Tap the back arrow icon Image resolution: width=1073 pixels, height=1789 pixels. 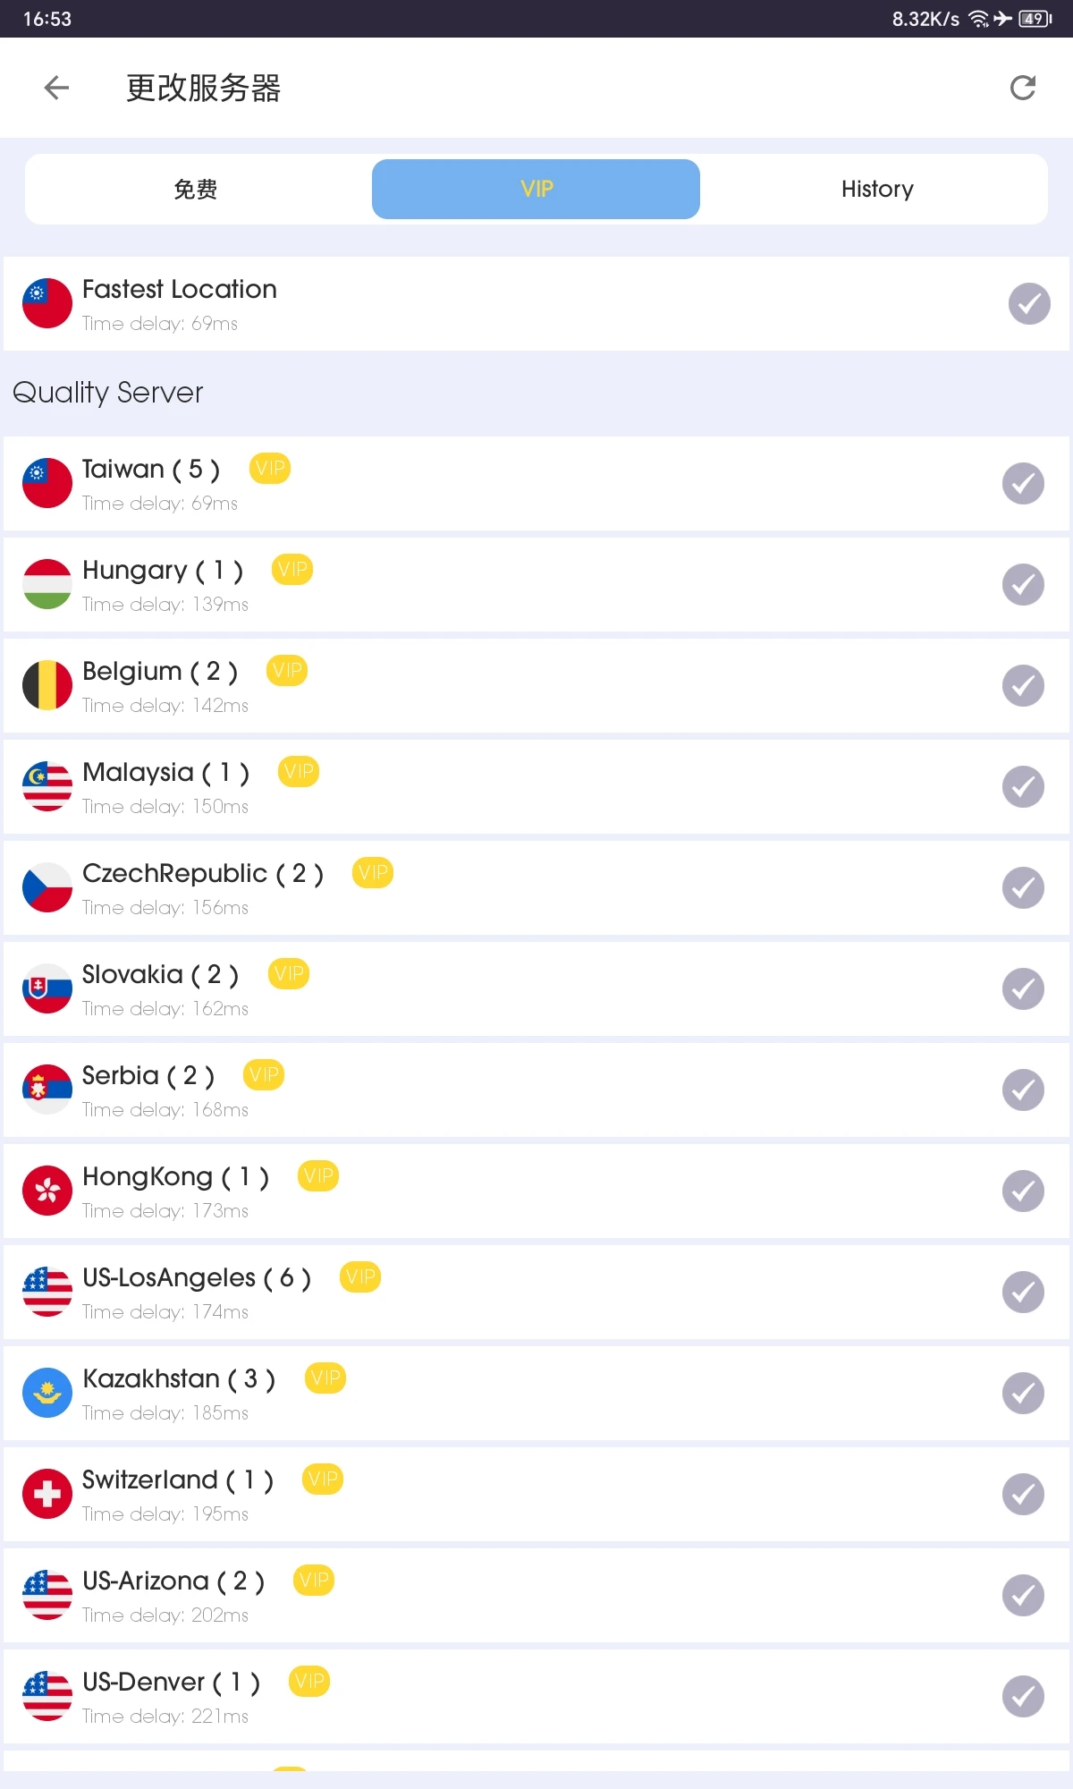56,88
